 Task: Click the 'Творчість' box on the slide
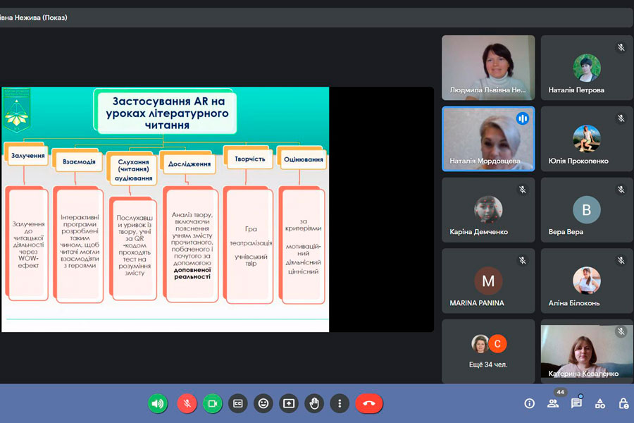(x=249, y=159)
